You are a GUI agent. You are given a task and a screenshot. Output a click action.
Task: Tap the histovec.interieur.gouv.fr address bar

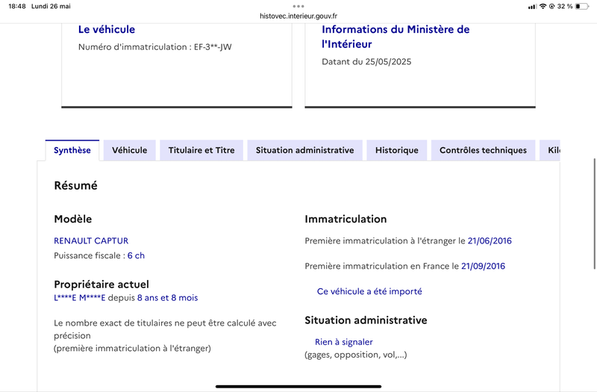(x=298, y=16)
